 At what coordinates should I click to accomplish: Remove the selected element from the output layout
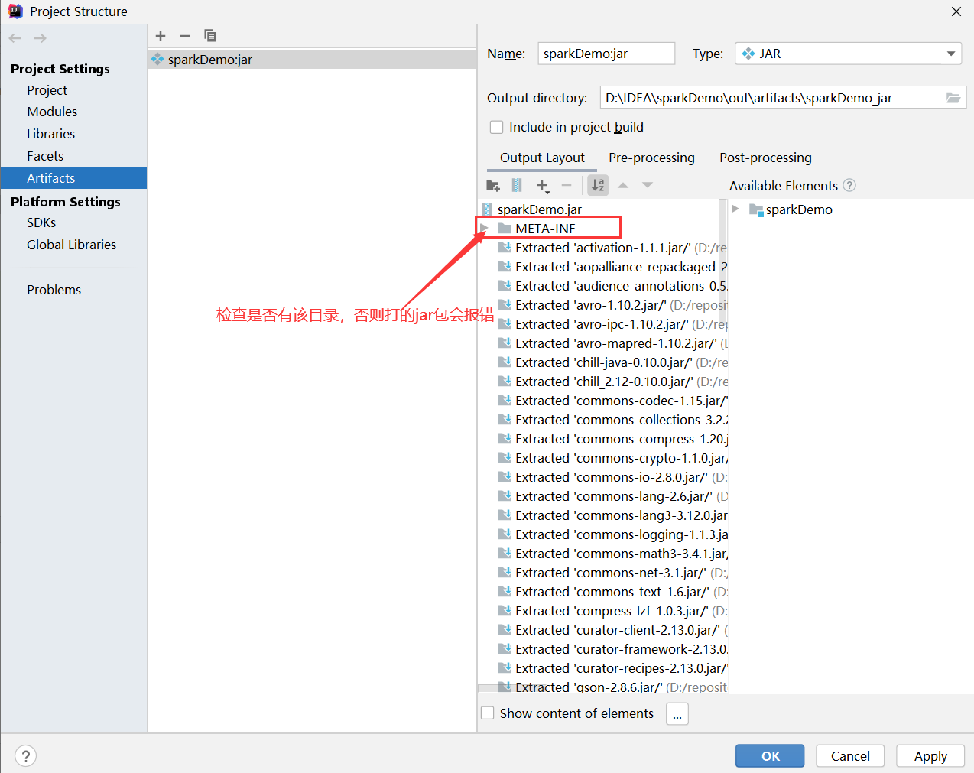tap(567, 185)
